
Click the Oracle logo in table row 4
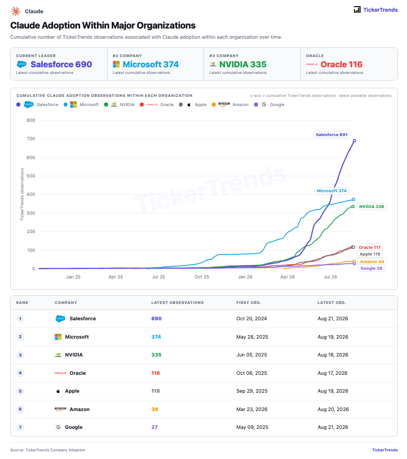(x=60, y=373)
